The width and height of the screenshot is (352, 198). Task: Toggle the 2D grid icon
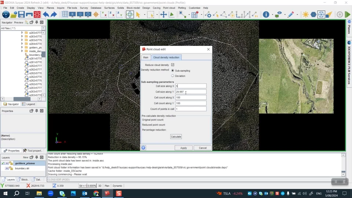click(x=65, y=15)
